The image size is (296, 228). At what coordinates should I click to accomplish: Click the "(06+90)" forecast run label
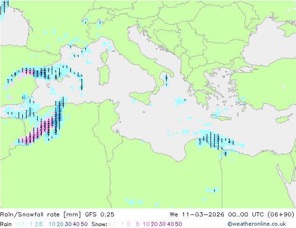pos(281,215)
